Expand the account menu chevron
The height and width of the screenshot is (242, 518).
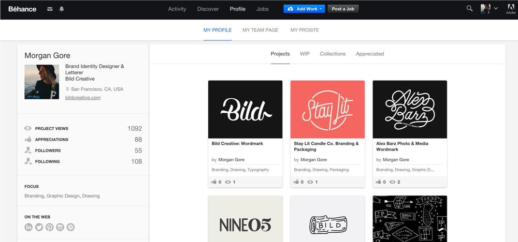496,9
